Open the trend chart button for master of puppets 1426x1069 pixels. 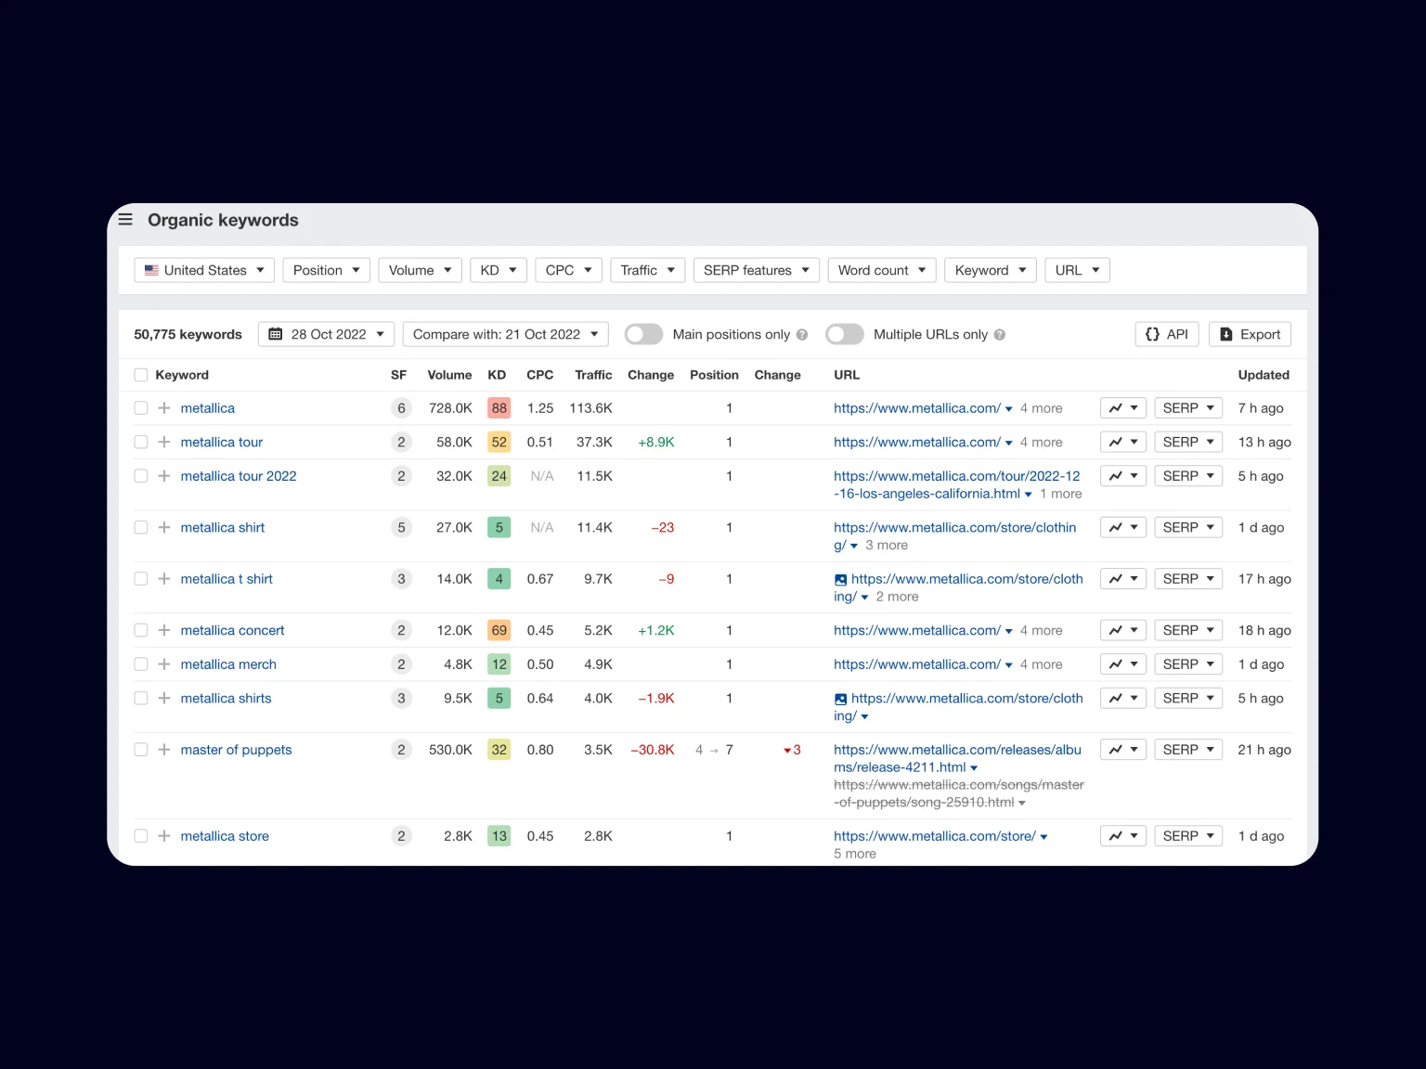pyautogui.click(x=1123, y=750)
